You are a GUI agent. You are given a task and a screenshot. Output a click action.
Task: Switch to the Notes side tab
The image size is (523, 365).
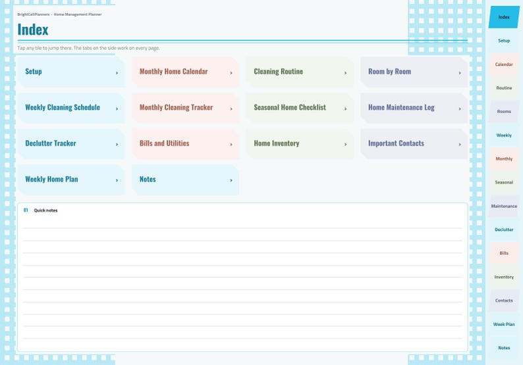point(504,348)
